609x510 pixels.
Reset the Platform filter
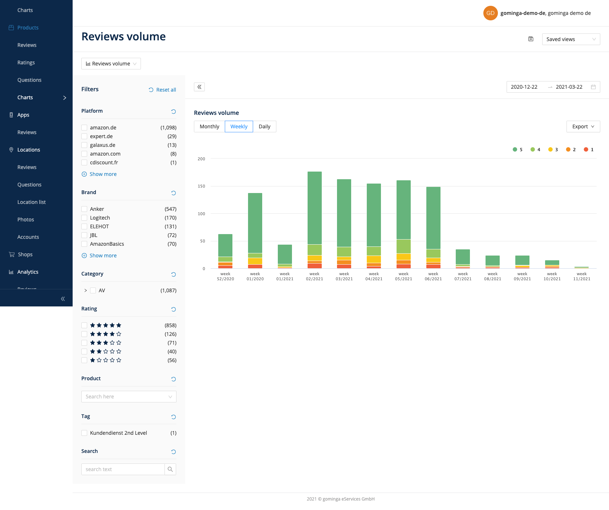click(173, 112)
